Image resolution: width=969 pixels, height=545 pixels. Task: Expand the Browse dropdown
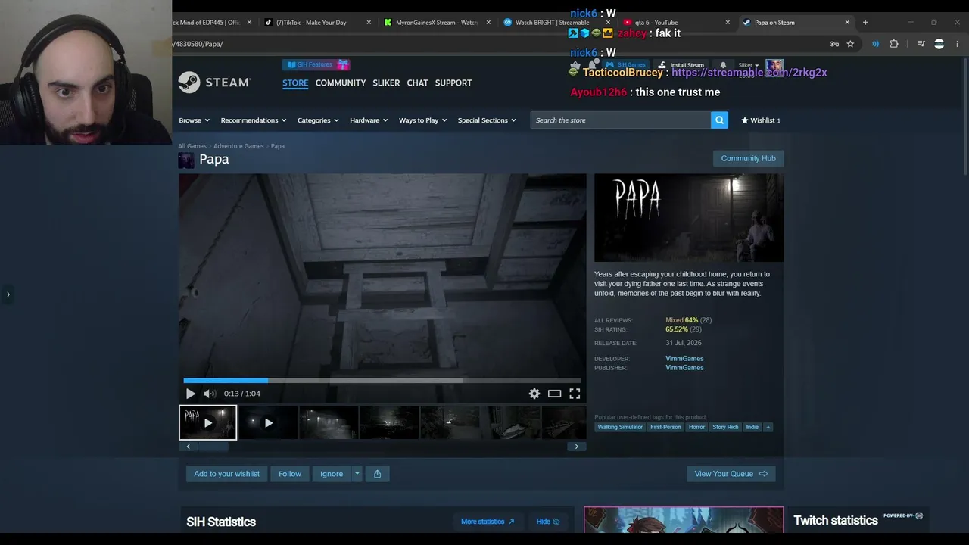coord(193,120)
